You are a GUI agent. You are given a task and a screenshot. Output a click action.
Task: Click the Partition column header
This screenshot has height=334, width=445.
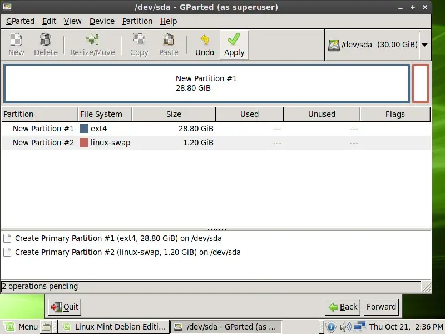tap(39, 114)
